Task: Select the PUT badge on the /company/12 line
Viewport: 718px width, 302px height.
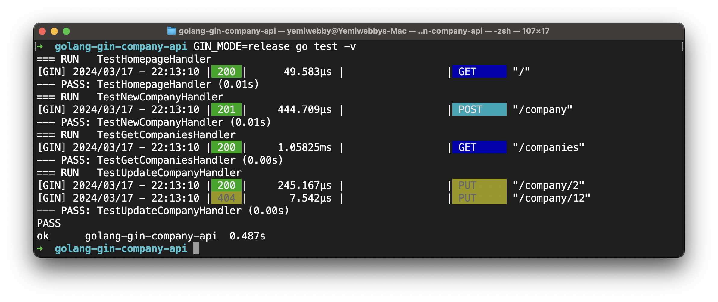Action: [x=479, y=198]
